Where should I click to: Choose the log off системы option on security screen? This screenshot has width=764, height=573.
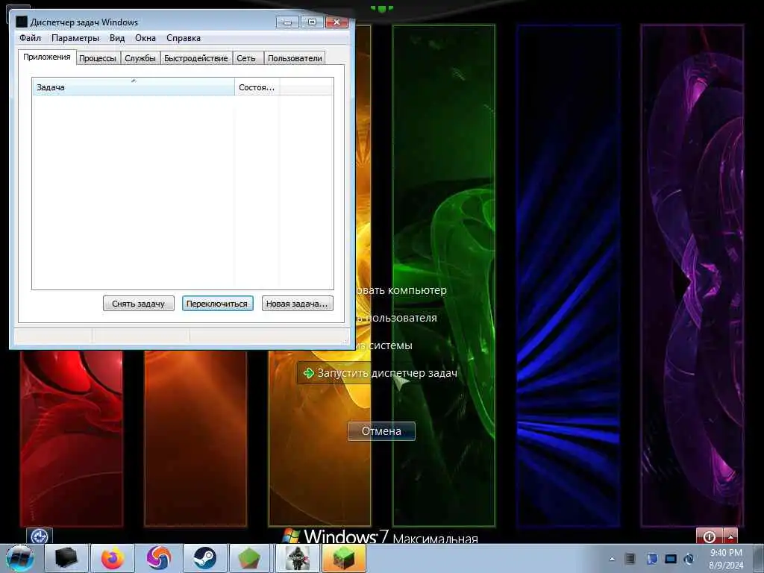coord(385,345)
